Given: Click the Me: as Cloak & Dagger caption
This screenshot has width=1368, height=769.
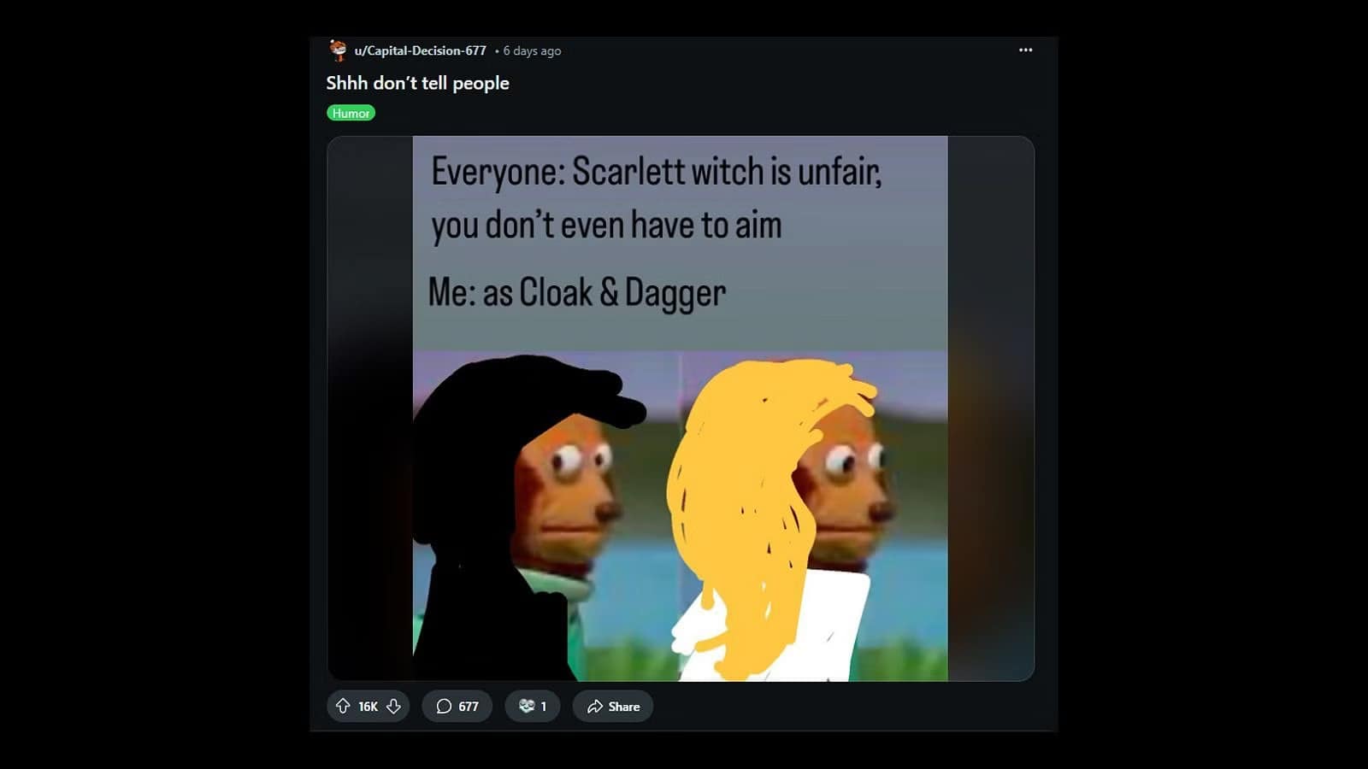Looking at the screenshot, I should pos(577,292).
